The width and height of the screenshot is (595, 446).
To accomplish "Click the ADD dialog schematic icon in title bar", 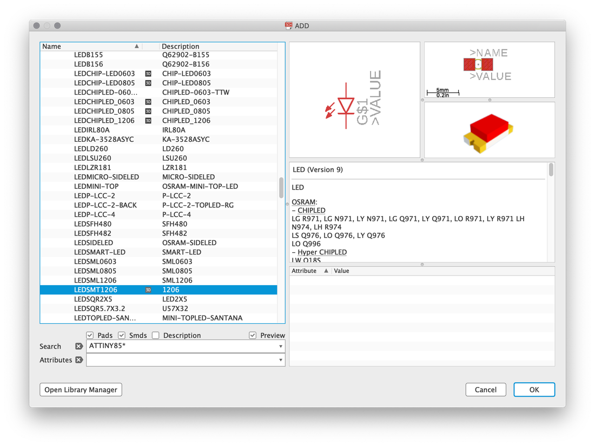I will pos(289,25).
